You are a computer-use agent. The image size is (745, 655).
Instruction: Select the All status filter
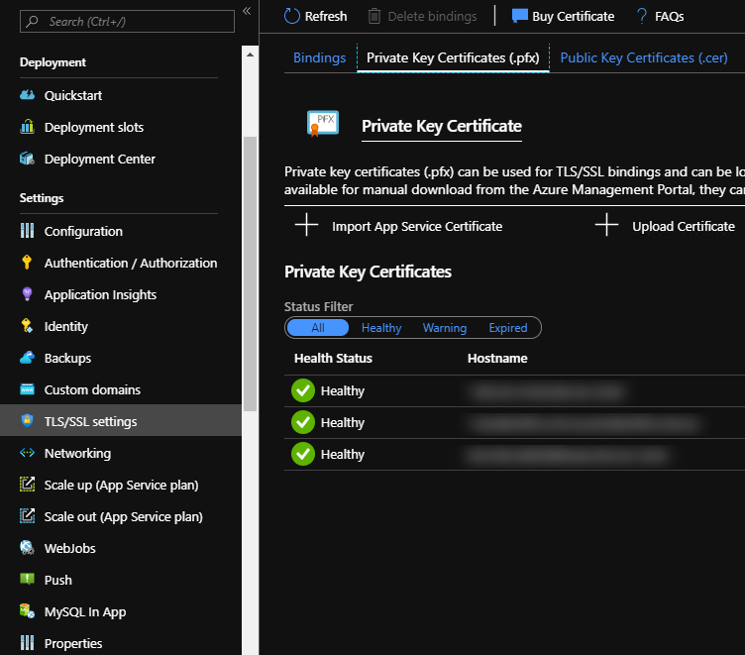point(318,327)
